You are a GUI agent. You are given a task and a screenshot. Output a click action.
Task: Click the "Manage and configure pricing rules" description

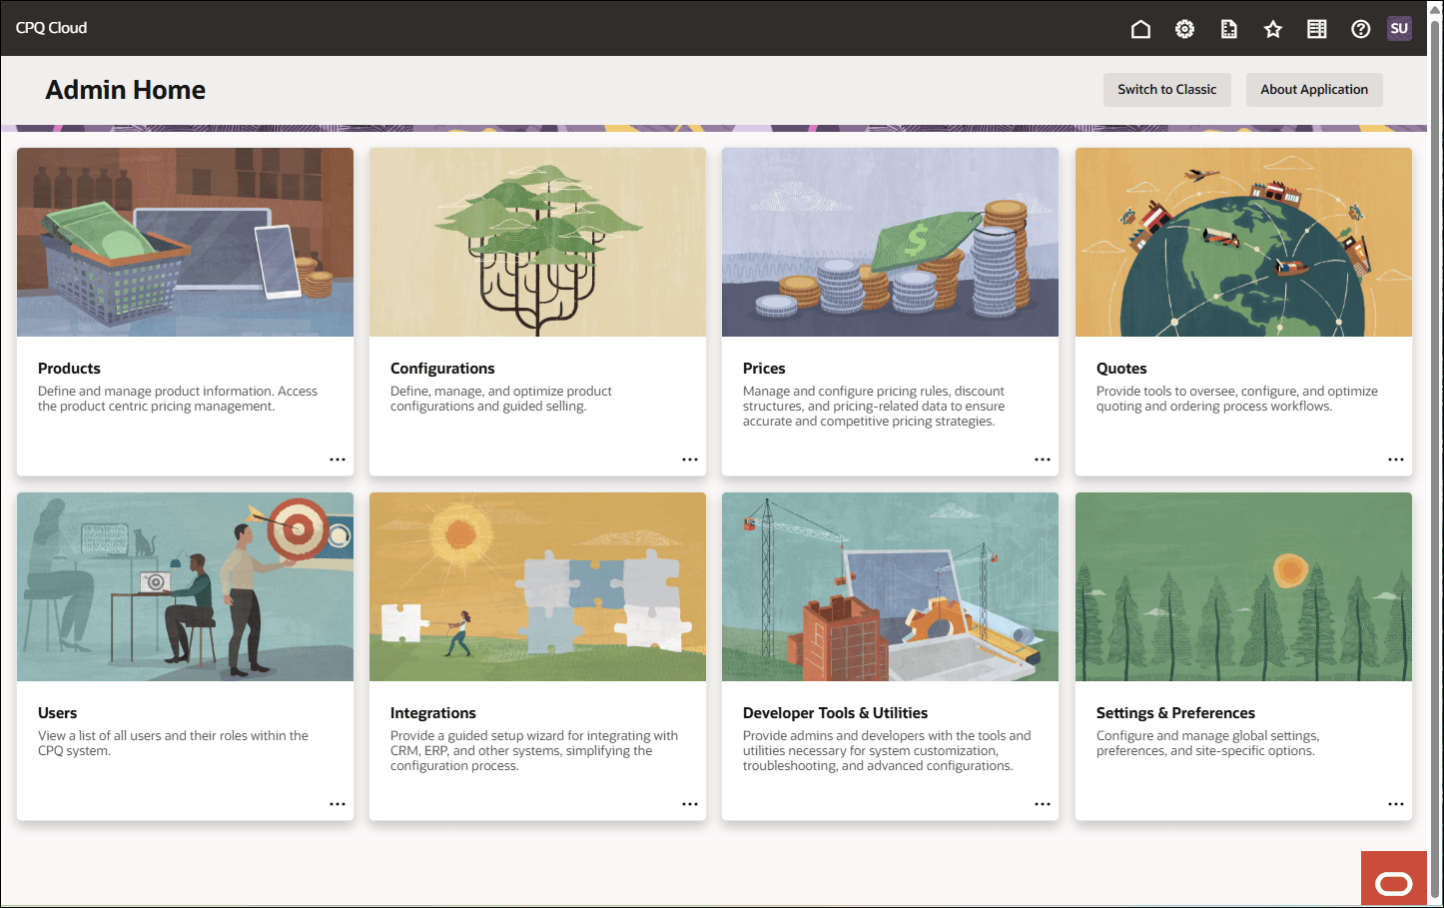[874, 407]
